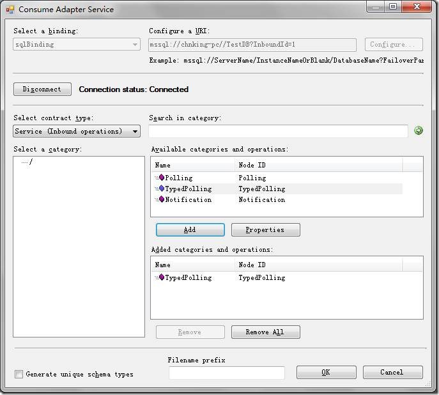Click TypedPolling Node ID cell in available list
Image resolution: width=439 pixels, height=395 pixels.
tap(262, 189)
